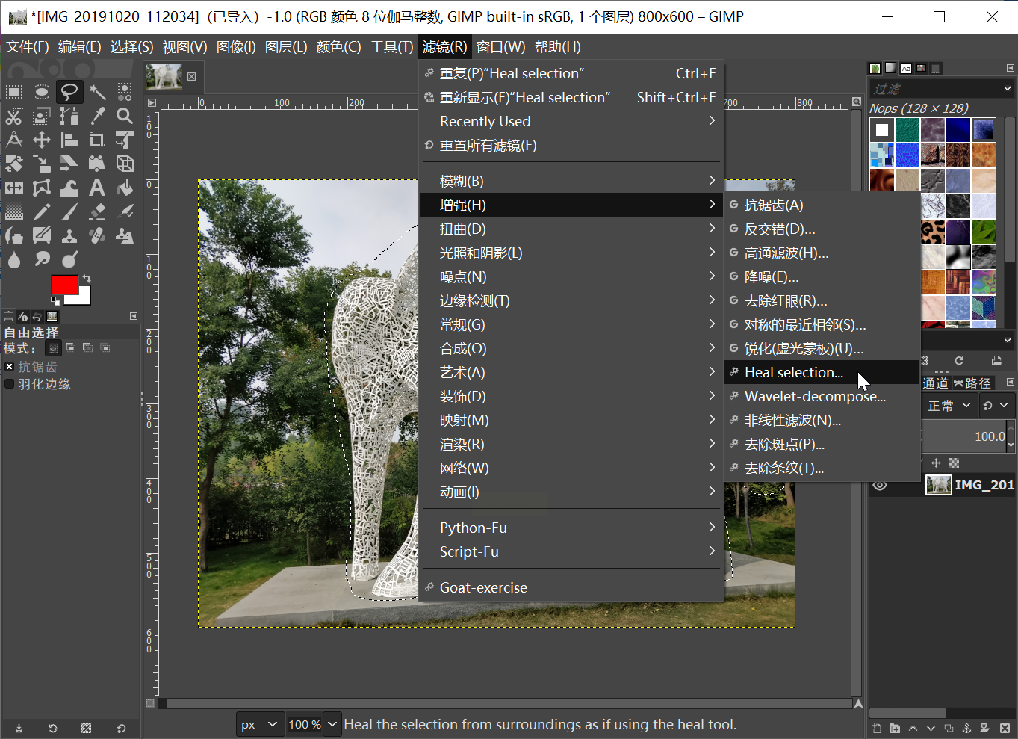Click the red foreground color swatch
The image size is (1018, 739).
coord(64,285)
